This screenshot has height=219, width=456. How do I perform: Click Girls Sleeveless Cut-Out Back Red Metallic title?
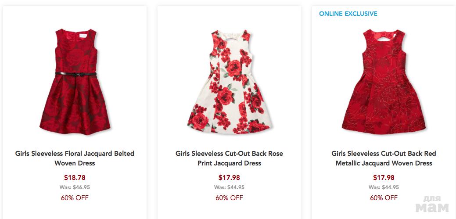pos(384,158)
